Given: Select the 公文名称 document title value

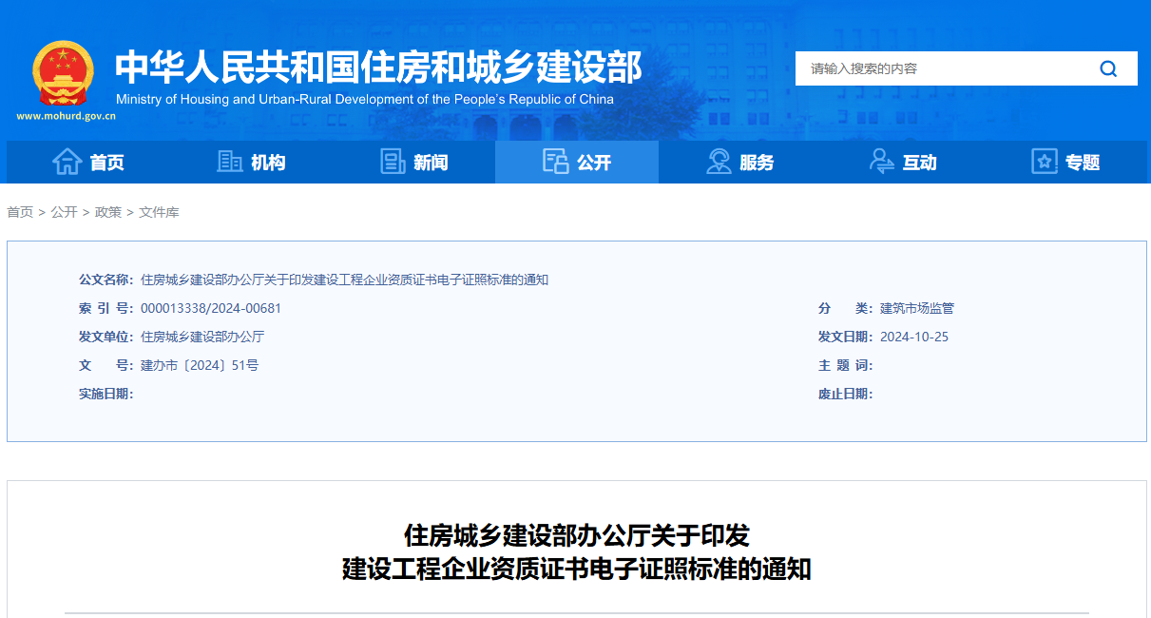Looking at the screenshot, I should 345,280.
